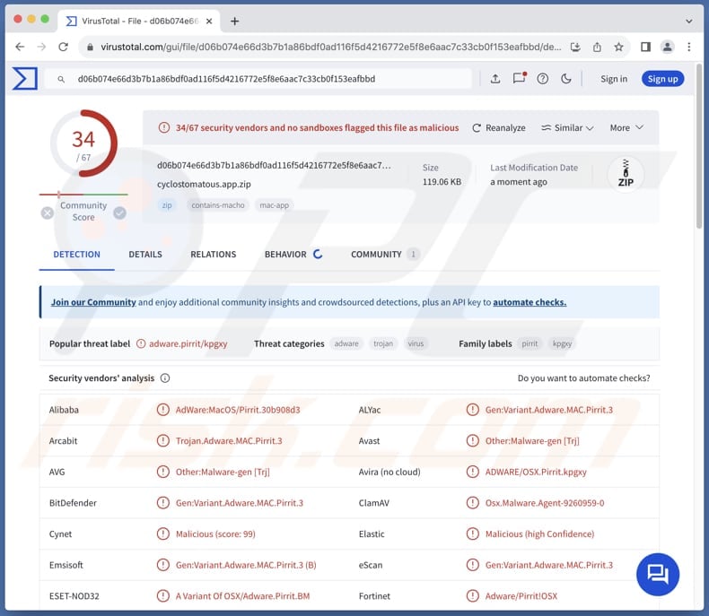This screenshot has height=616, width=709.
Task: Bookmark this page with the star
Action: 618,47
